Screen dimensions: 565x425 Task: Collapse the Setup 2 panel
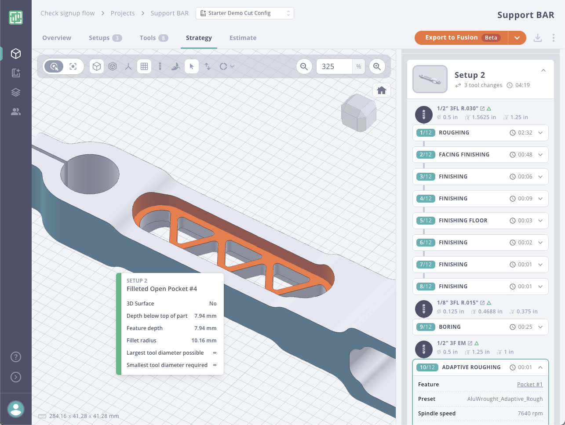tap(543, 70)
